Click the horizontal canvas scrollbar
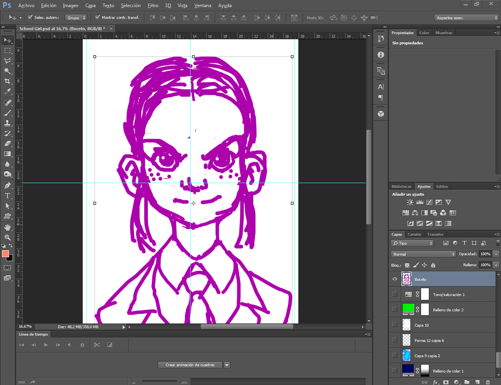Viewport: 501px width, 385px height. pos(247,327)
